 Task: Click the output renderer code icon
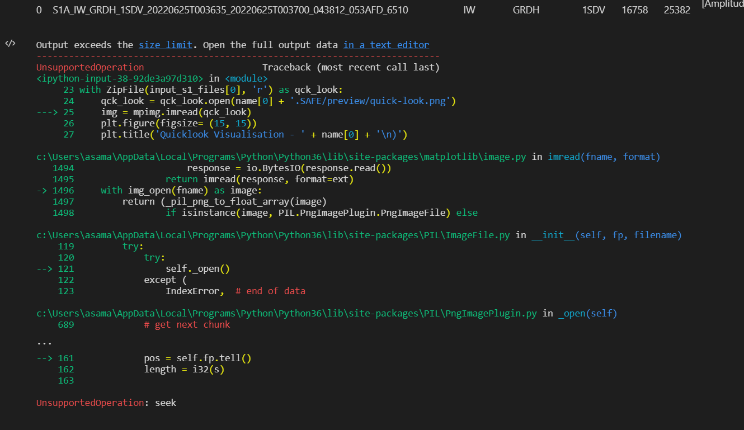pyautogui.click(x=10, y=44)
